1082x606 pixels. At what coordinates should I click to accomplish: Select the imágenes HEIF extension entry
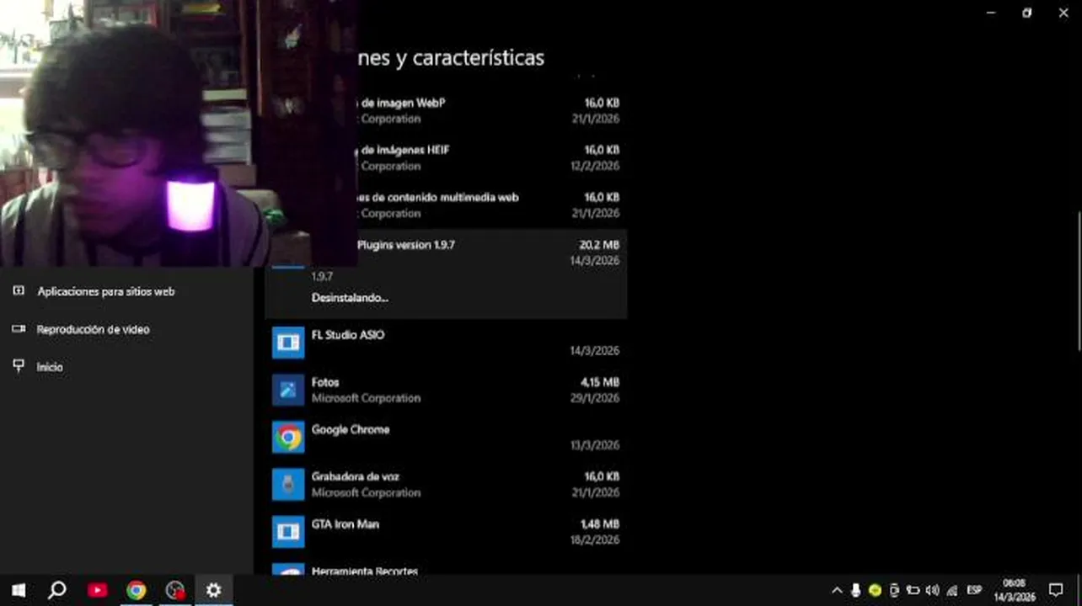(x=492, y=157)
